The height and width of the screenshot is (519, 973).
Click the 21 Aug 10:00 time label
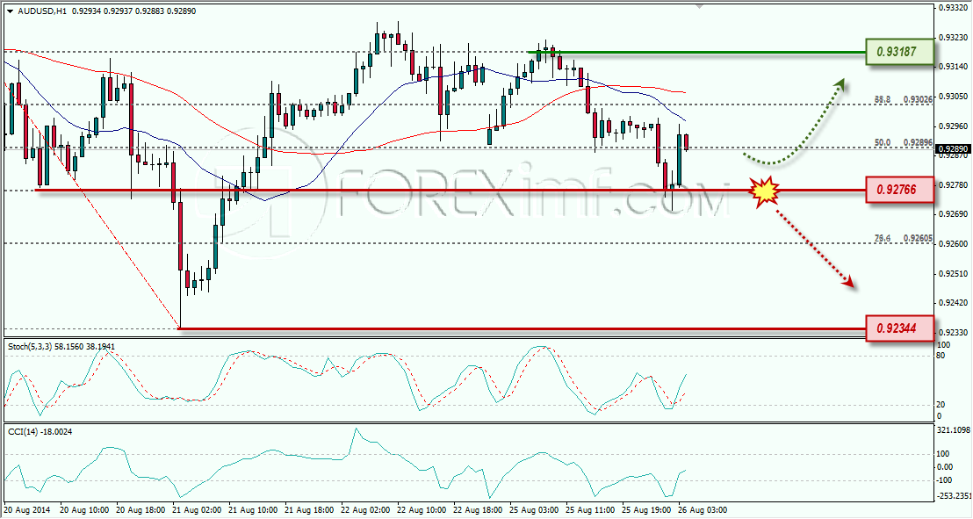point(253,509)
